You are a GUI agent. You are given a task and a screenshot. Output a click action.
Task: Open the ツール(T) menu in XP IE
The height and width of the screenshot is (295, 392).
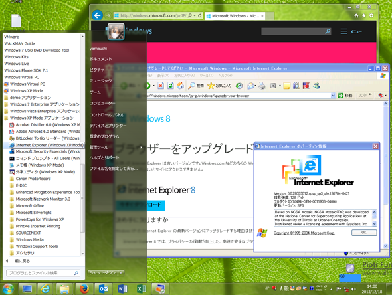207,75
